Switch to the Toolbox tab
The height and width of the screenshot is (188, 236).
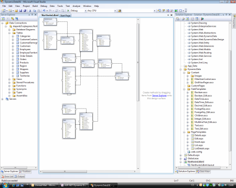coord(25,172)
